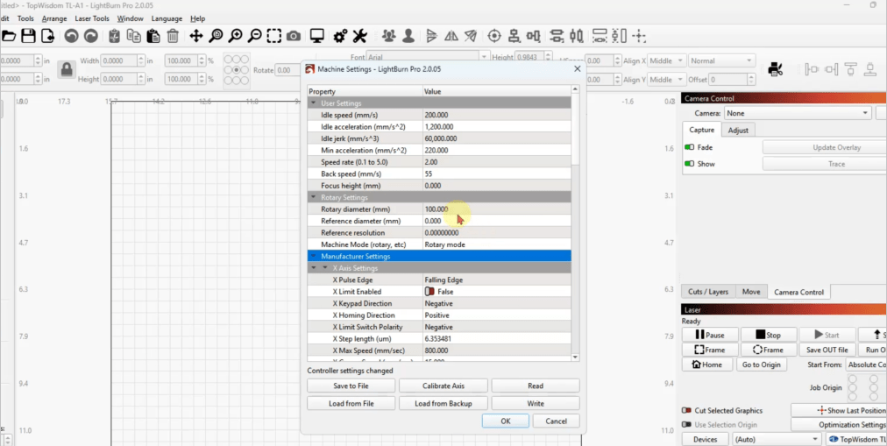Enable the X Limit Enabled switch
This screenshot has height=446, width=887.
[429, 292]
